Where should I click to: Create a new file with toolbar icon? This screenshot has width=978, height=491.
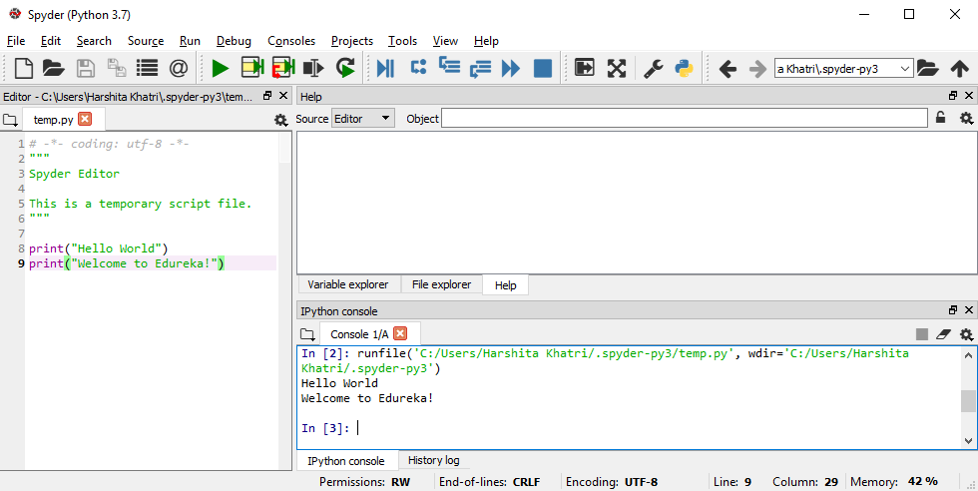pyautogui.click(x=23, y=68)
